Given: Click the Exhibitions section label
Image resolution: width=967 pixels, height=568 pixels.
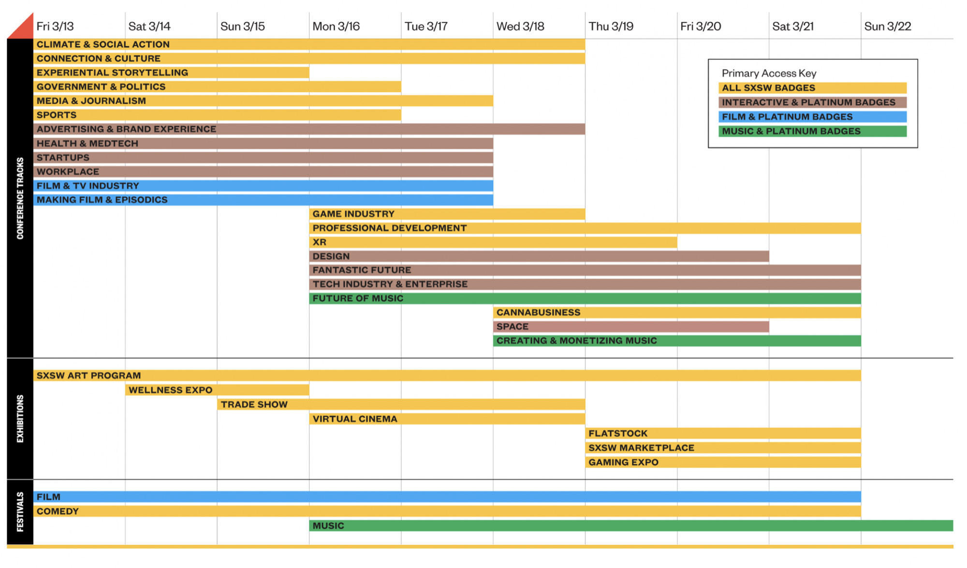Looking at the screenshot, I should tap(20, 419).
